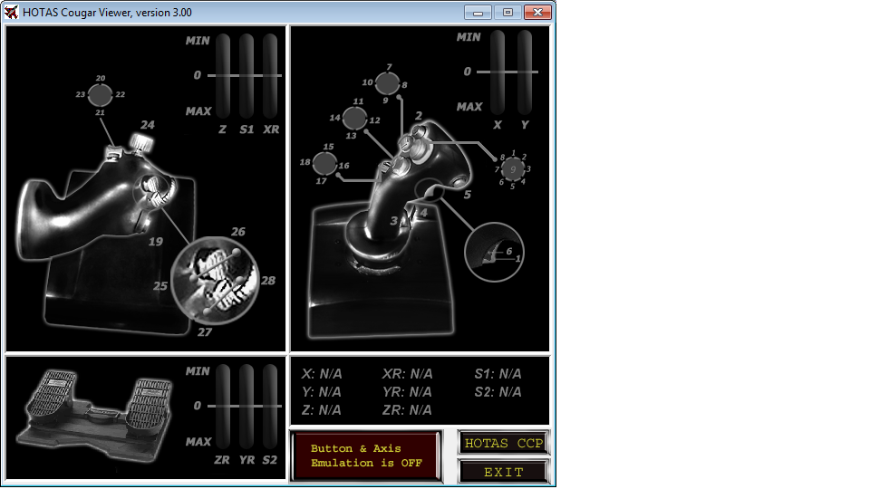
Task: Click the joystick hat indicator 11-14
Action: tap(354, 118)
